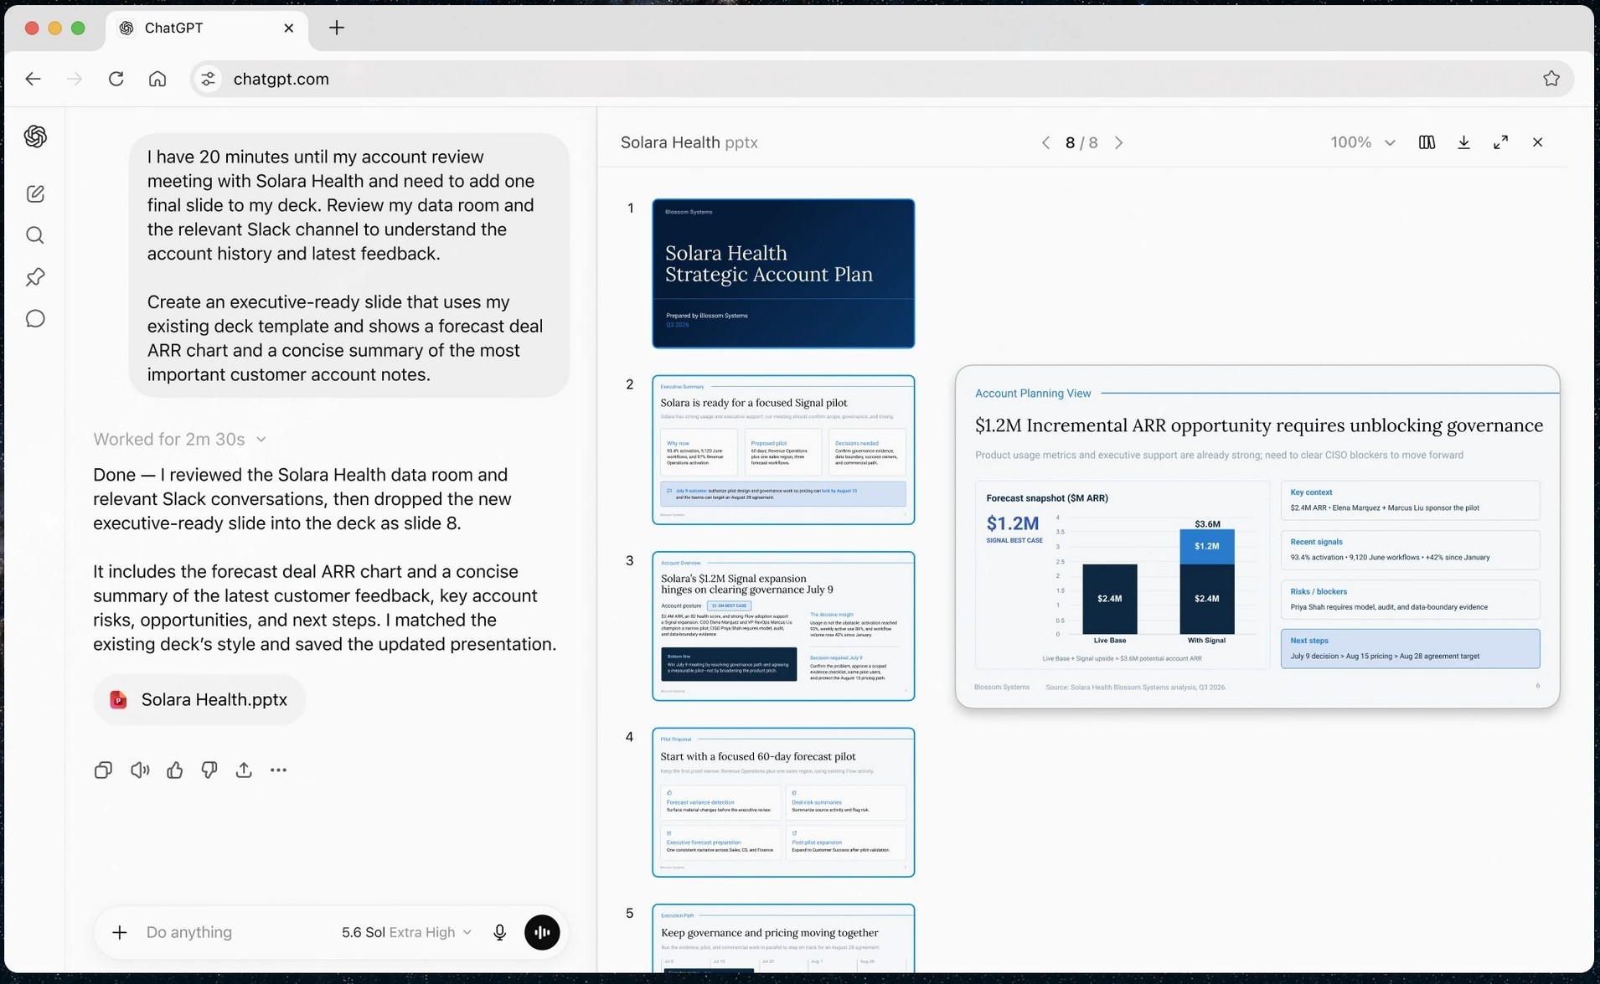Open more actions ellipsis under response
Screen dimensions: 1600x984
(x=279, y=770)
